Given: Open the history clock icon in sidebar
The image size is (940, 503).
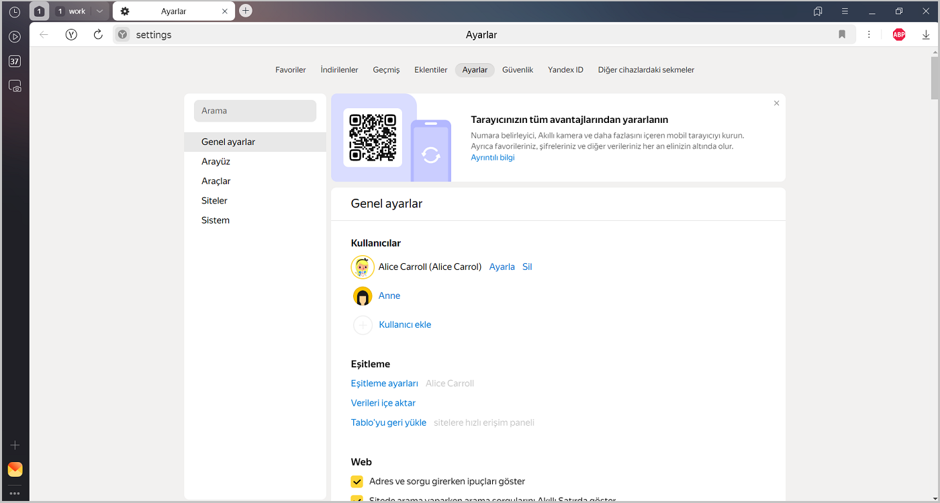Looking at the screenshot, I should [x=15, y=12].
